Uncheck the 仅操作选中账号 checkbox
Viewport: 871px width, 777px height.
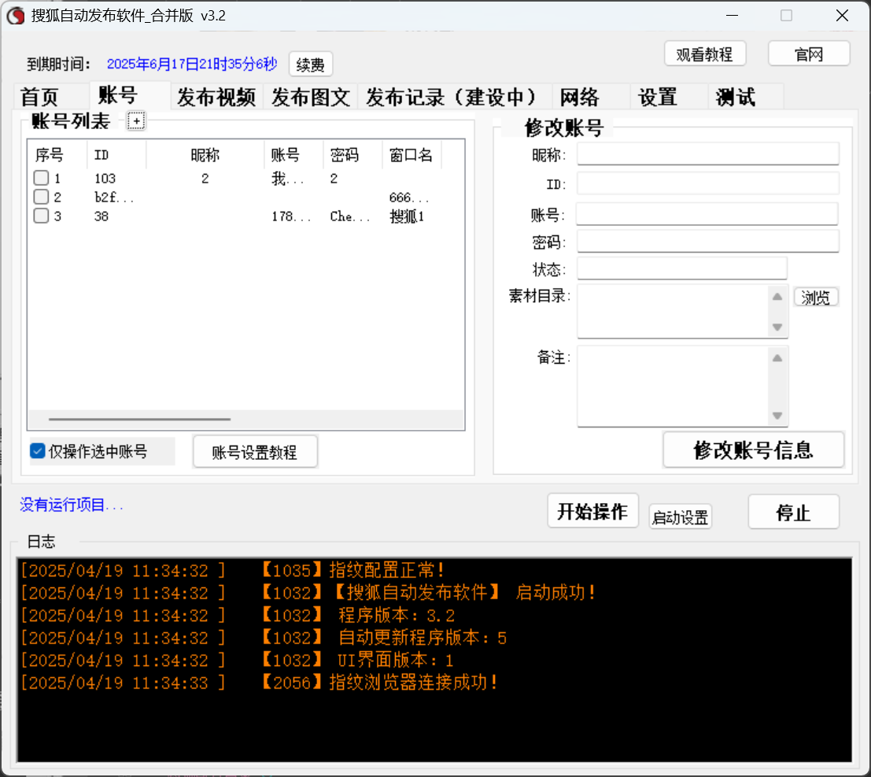click(x=37, y=451)
